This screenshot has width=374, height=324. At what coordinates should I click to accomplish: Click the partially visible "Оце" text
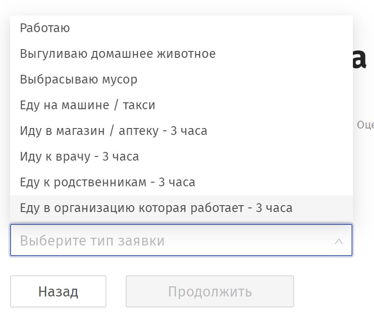point(365,125)
